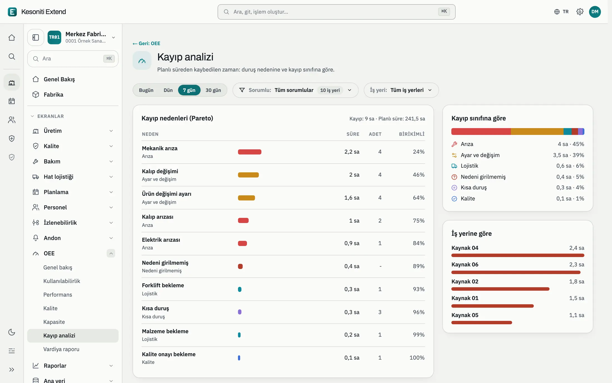The height and width of the screenshot is (383, 612).
Task: Collapse sidebar with panel toggle icon
Action: (36, 37)
